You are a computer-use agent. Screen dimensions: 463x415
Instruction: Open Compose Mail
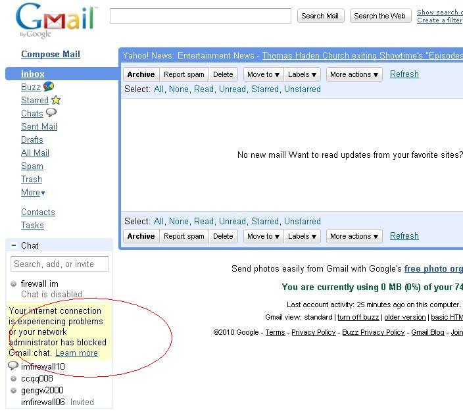51,55
